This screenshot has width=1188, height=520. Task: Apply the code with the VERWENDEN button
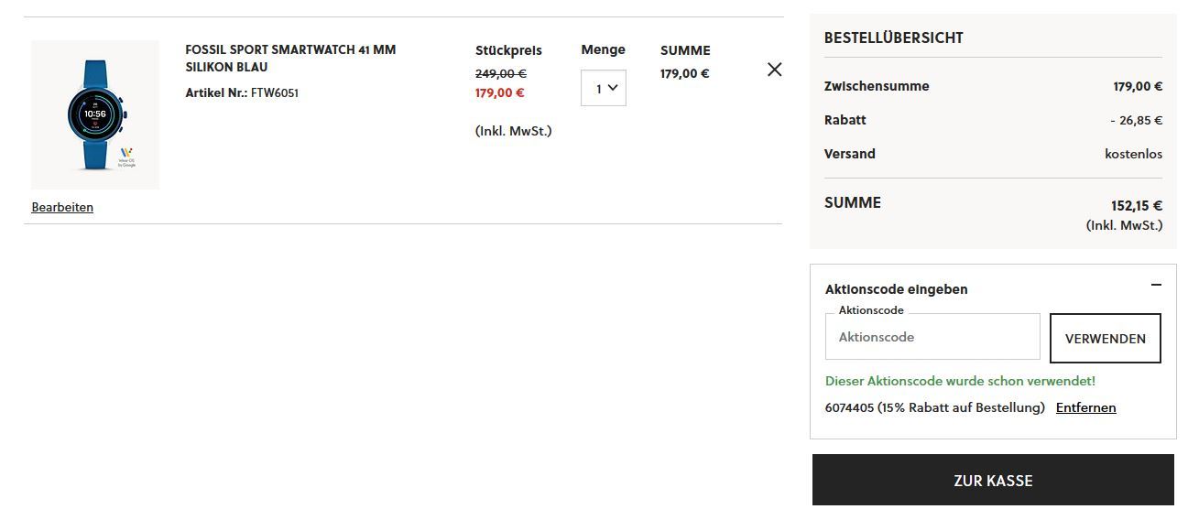tap(1106, 339)
